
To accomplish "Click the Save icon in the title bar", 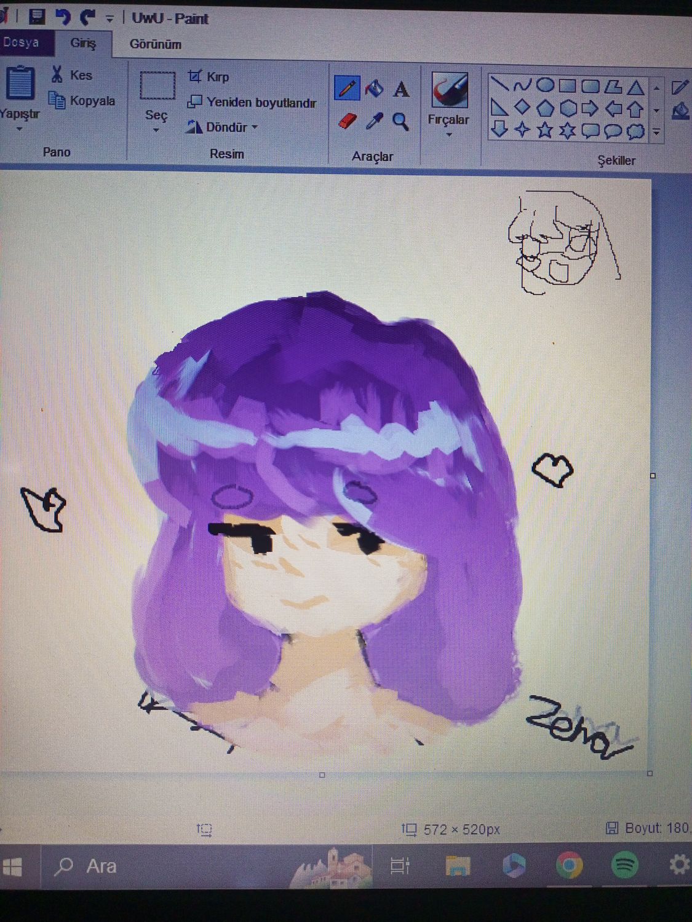I will coord(38,17).
